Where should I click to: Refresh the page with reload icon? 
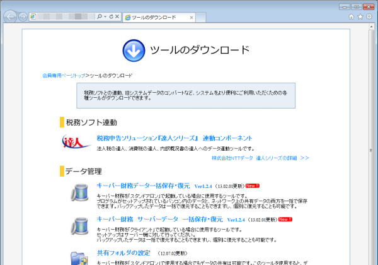point(111,16)
